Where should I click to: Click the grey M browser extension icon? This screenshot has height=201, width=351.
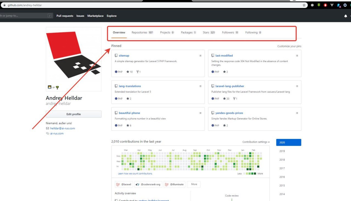tap(312, 5)
